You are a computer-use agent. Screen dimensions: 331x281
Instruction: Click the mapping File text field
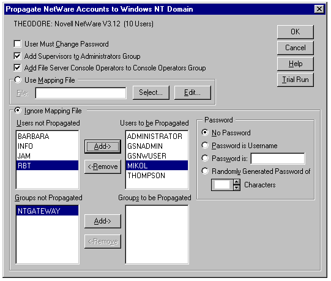[81, 93]
